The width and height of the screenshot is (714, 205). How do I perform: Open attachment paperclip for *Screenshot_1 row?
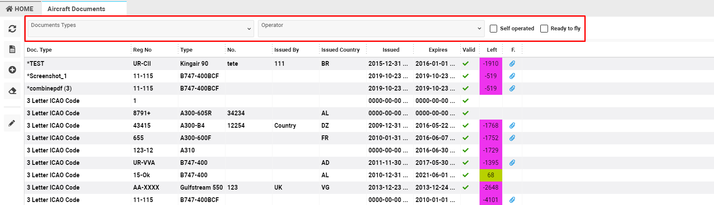pos(512,76)
